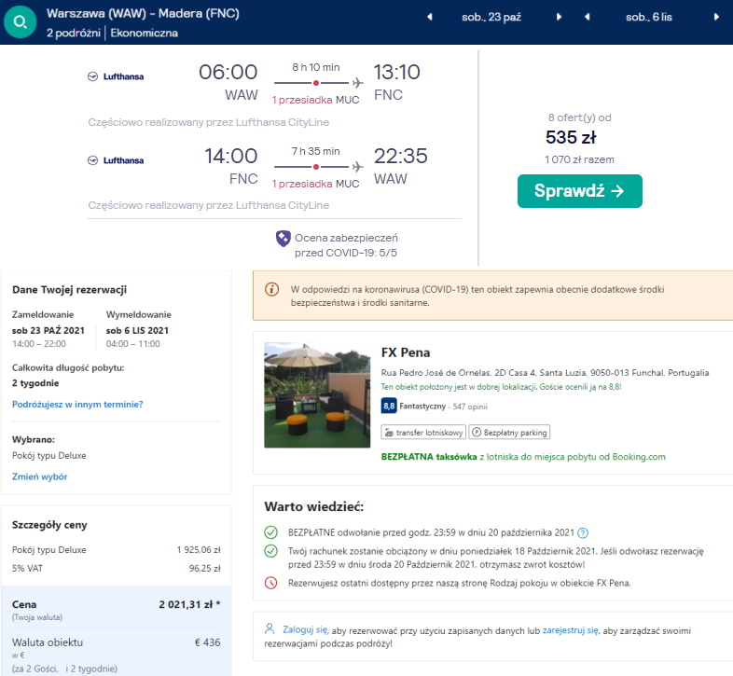The height and width of the screenshot is (676, 733).
Task: Click the 'Ekonomiczna' cabin class text
Action: pyautogui.click(x=144, y=33)
